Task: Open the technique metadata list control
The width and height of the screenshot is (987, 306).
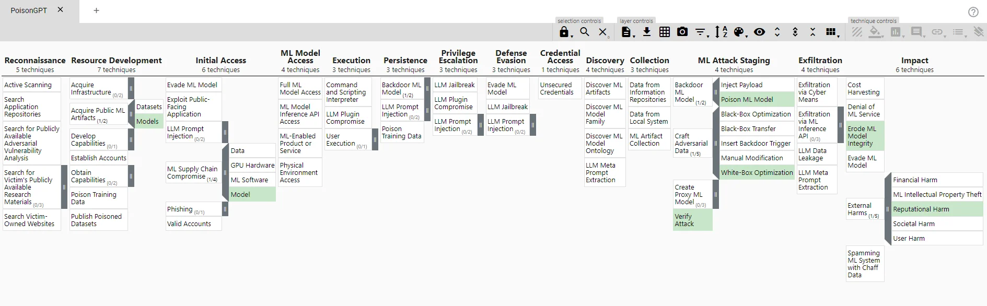Action: [x=959, y=32]
